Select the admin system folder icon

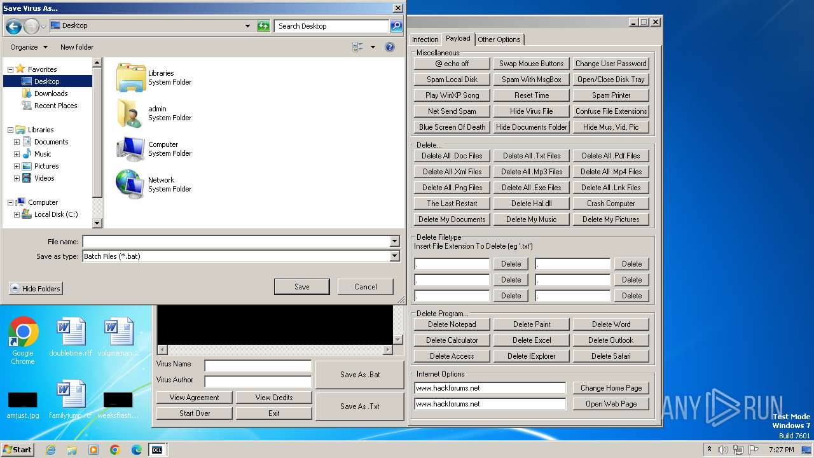pyautogui.click(x=131, y=113)
